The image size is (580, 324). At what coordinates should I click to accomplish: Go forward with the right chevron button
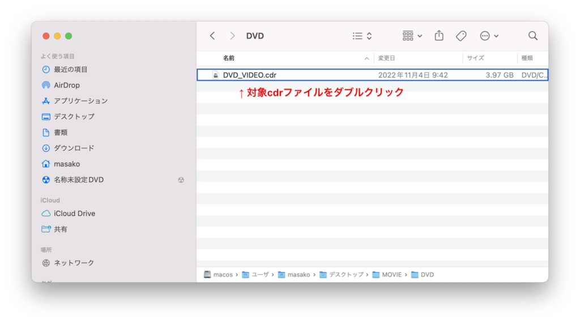(232, 36)
